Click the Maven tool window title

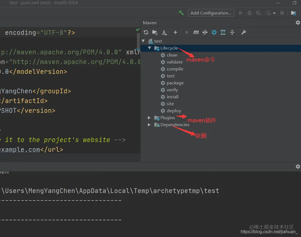click(150, 23)
